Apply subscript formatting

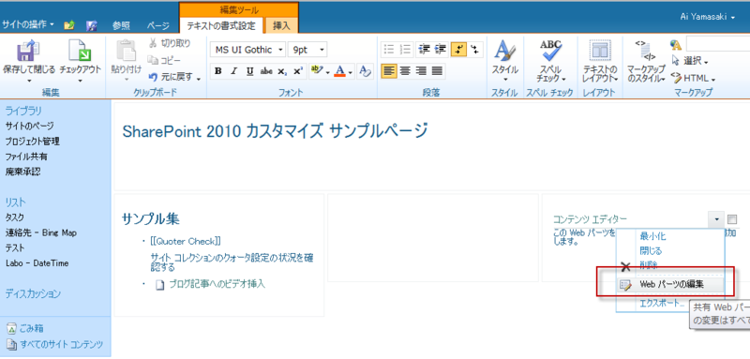[x=283, y=71]
